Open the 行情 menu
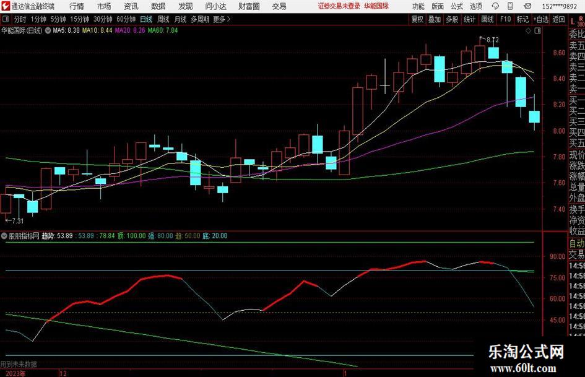The height and width of the screenshot is (377, 585). 77,6
